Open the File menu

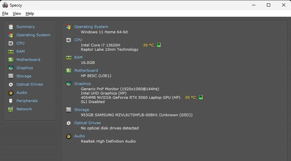[5, 14]
